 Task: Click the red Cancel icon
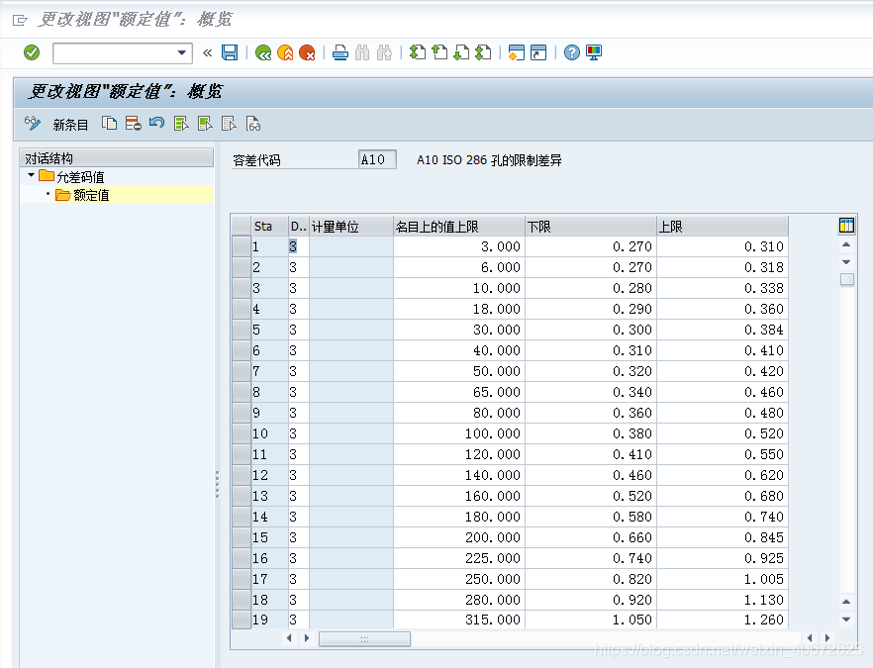pyautogui.click(x=307, y=52)
